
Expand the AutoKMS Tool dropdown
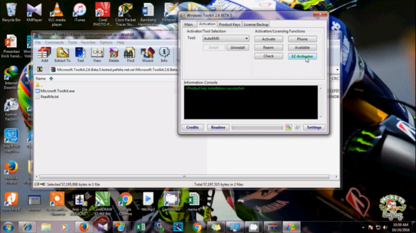click(x=246, y=39)
